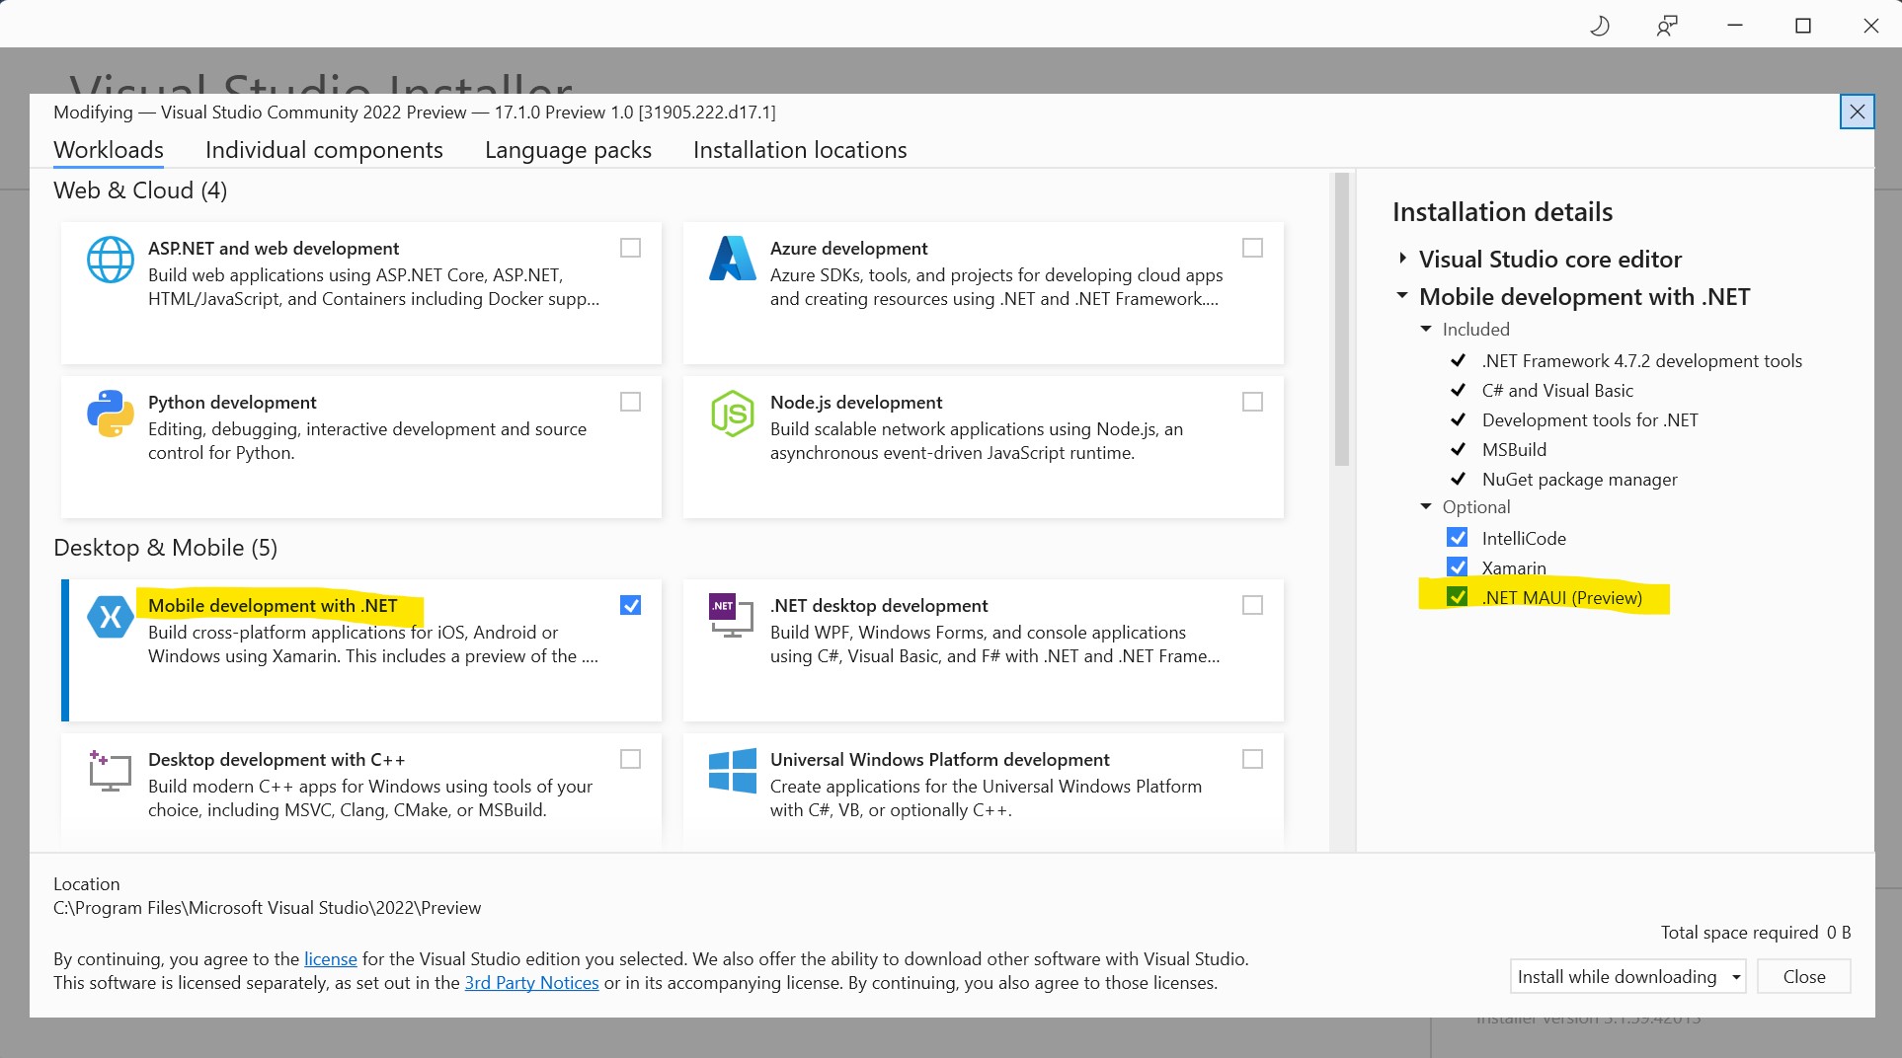This screenshot has height=1058, width=1902.
Task: Click the 3rd Party Notices link
Action: [531, 983]
